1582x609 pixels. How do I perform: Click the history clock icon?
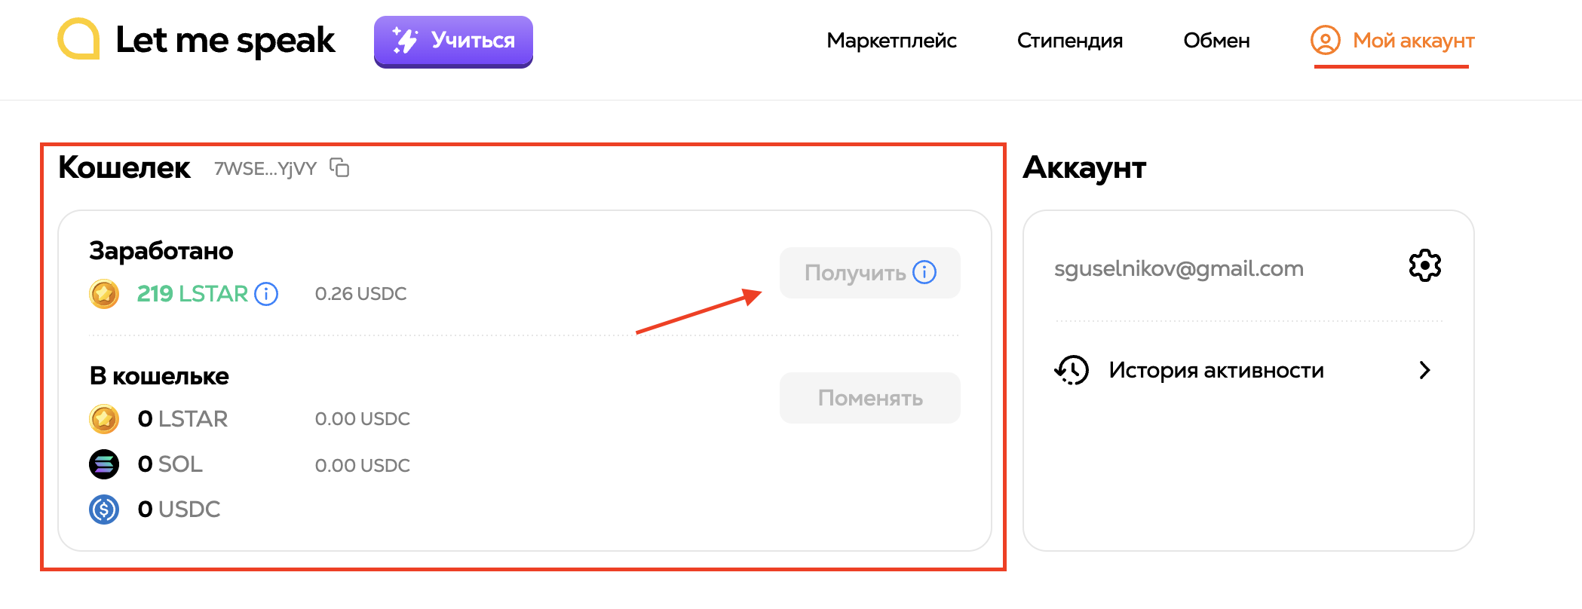point(1072,370)
